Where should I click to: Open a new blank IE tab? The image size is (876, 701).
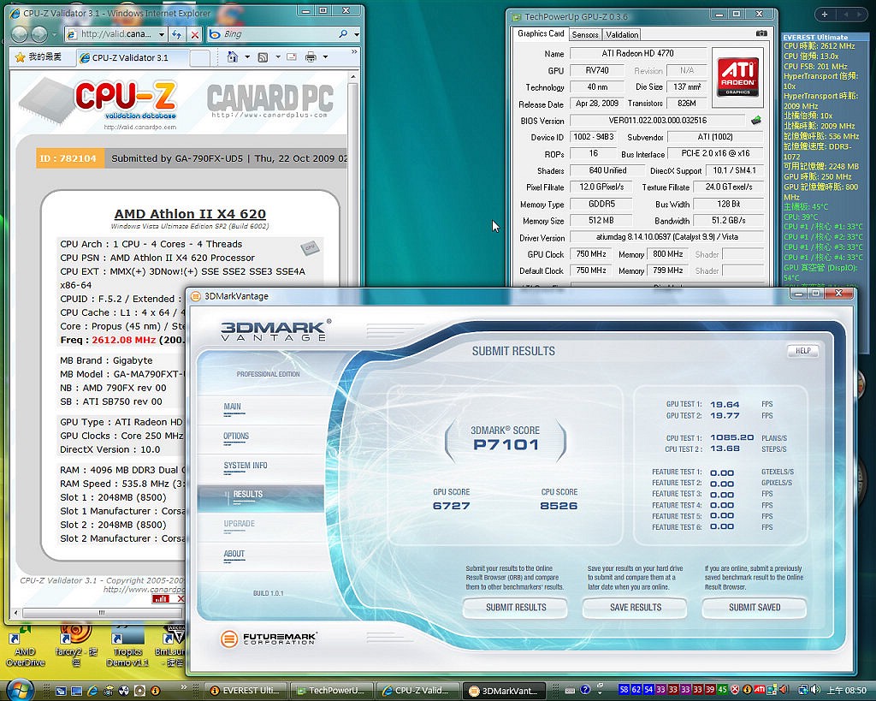click(x=199, y=57)
